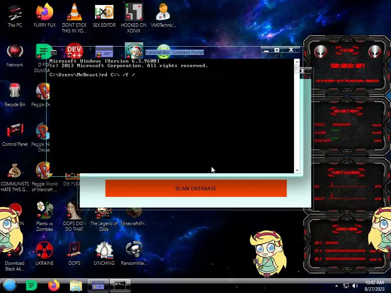This screenshot has height=293, width=391.
Task: Click the rd C:\ command line
Action: pyautogui.click(x=92, y=75)
